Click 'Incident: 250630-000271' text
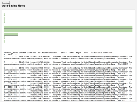This screenshot has height=102, width=137. coord(40,72)
